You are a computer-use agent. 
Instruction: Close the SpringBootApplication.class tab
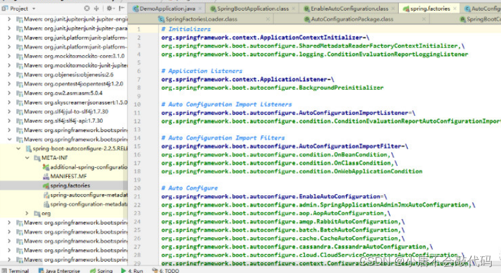tap(293, 9)
